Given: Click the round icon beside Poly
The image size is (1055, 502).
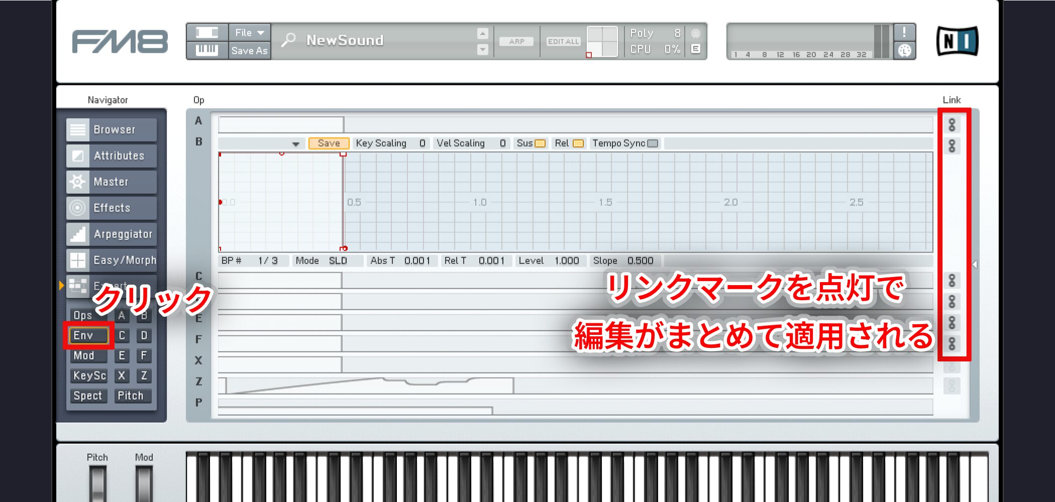Looking at the screenshot, I should [696, 33].
